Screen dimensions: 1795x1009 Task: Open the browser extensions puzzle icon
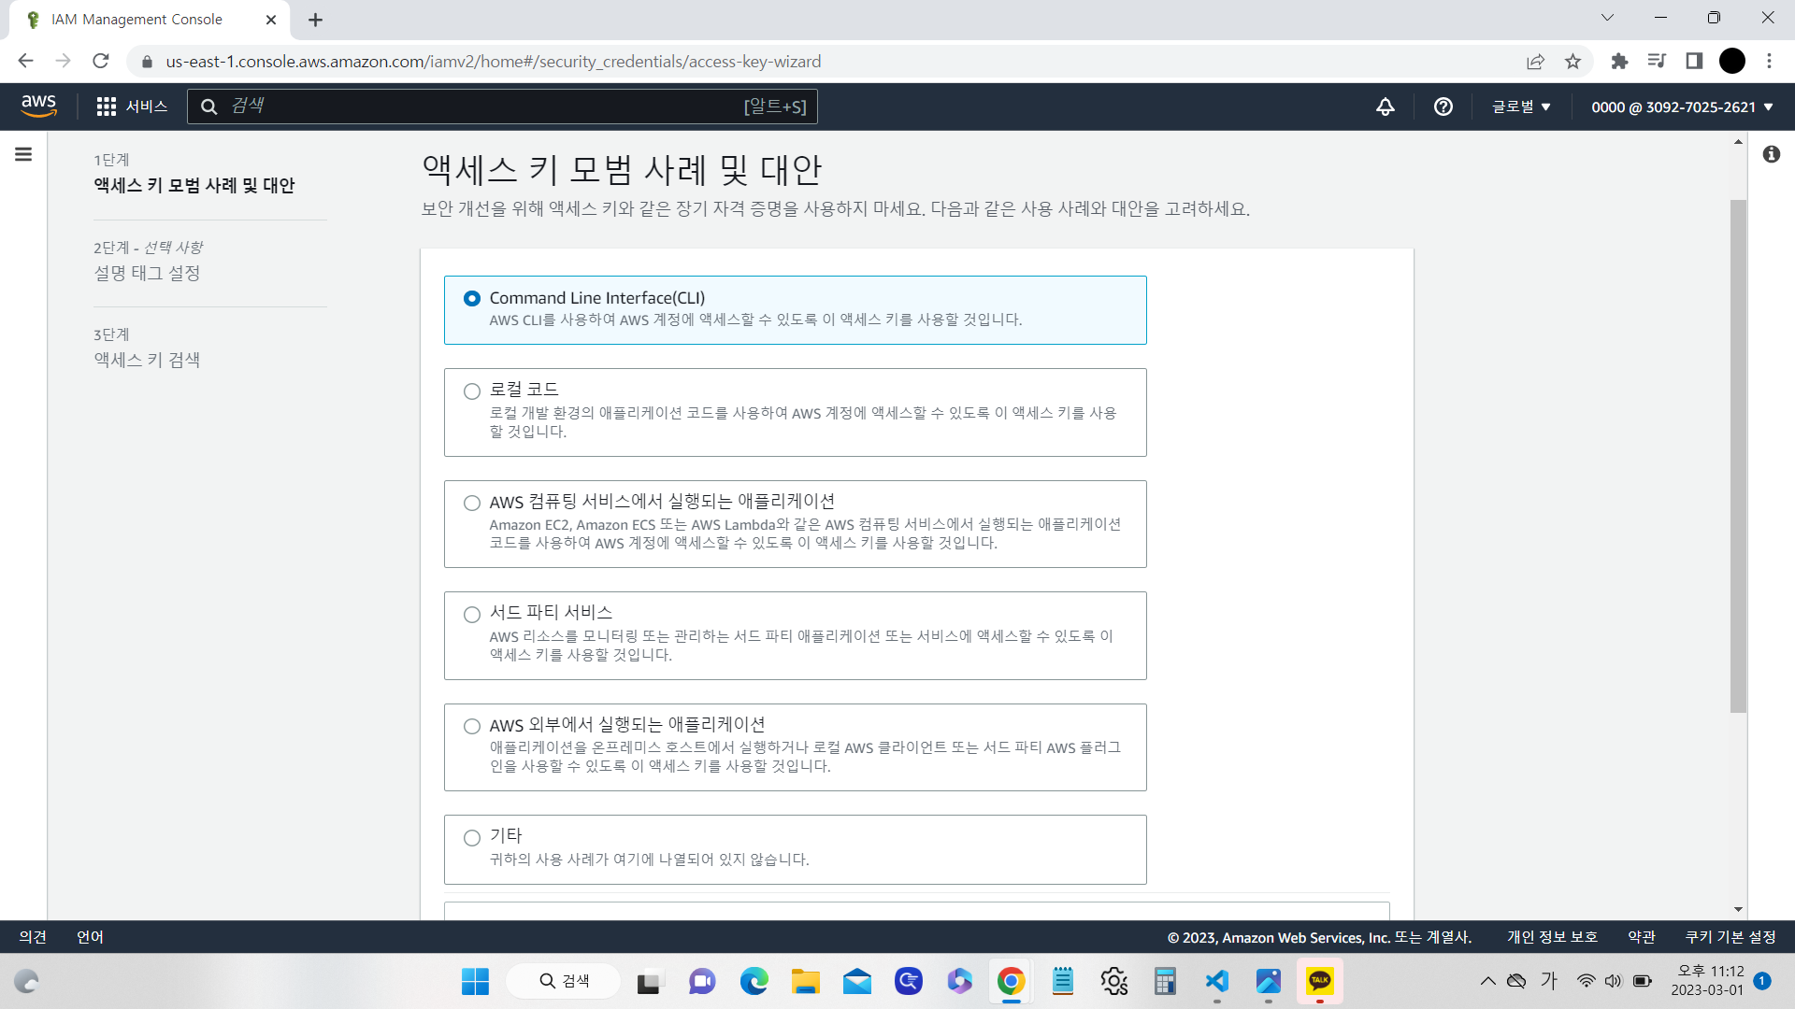pyautogui.click(x=1619, y=61)
